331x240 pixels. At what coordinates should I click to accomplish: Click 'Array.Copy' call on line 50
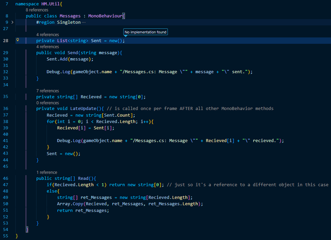[70, 204]
